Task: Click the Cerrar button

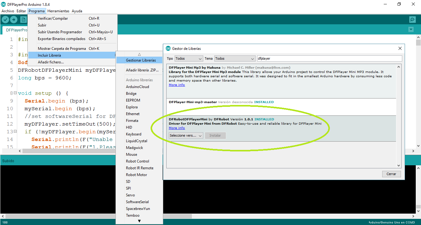Action: 391,174
